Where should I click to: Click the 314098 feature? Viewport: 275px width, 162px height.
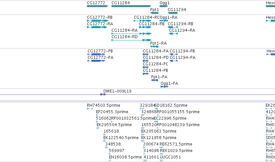click(x=144, y=154)
